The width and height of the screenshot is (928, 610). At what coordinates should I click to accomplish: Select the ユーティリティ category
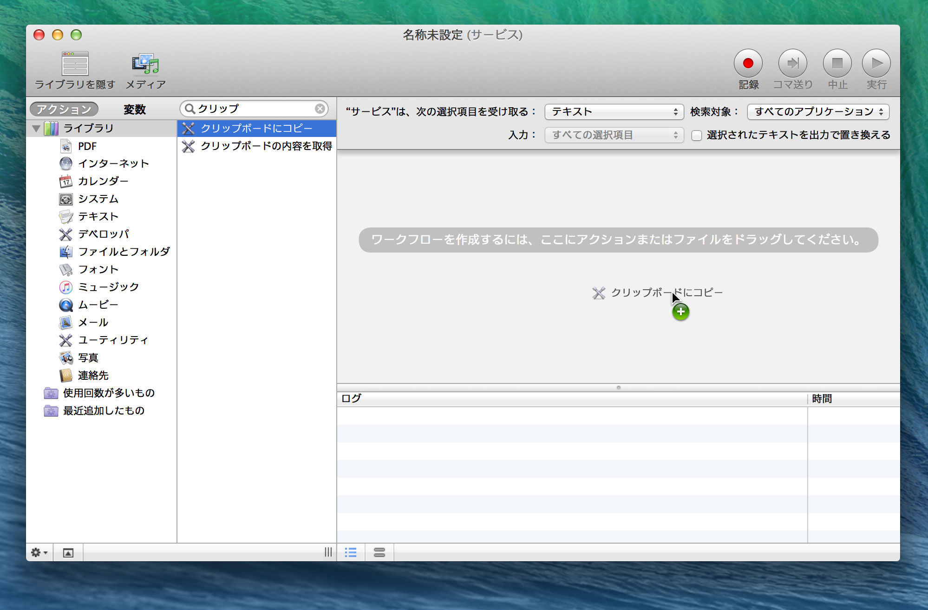pyautogui.click(x=102, y=340)
